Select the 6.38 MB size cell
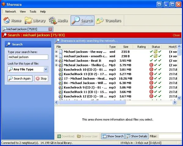This screenshot has height=146, width=183. (125, 83)
